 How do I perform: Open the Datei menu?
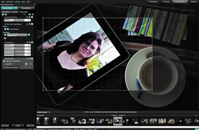click(3, 2)
